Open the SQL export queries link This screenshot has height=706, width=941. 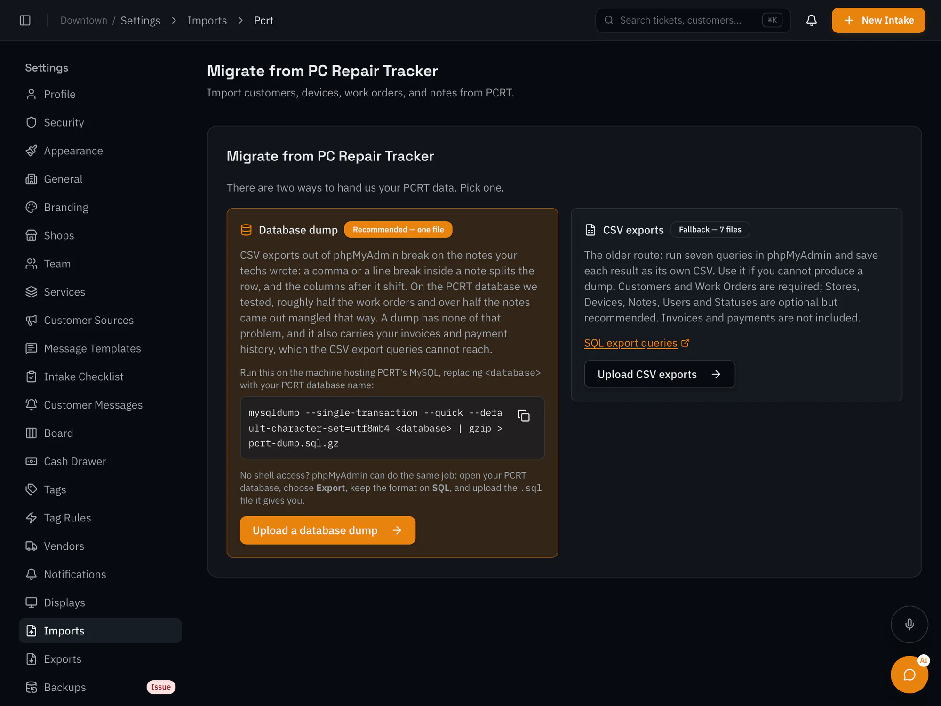click(x=637, y=343)
